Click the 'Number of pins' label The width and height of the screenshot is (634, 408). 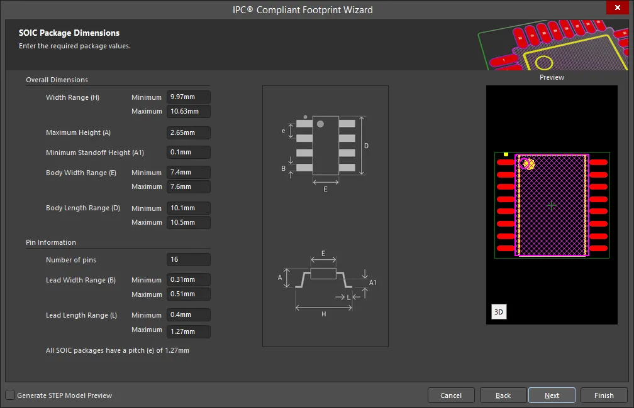(71, 260)
